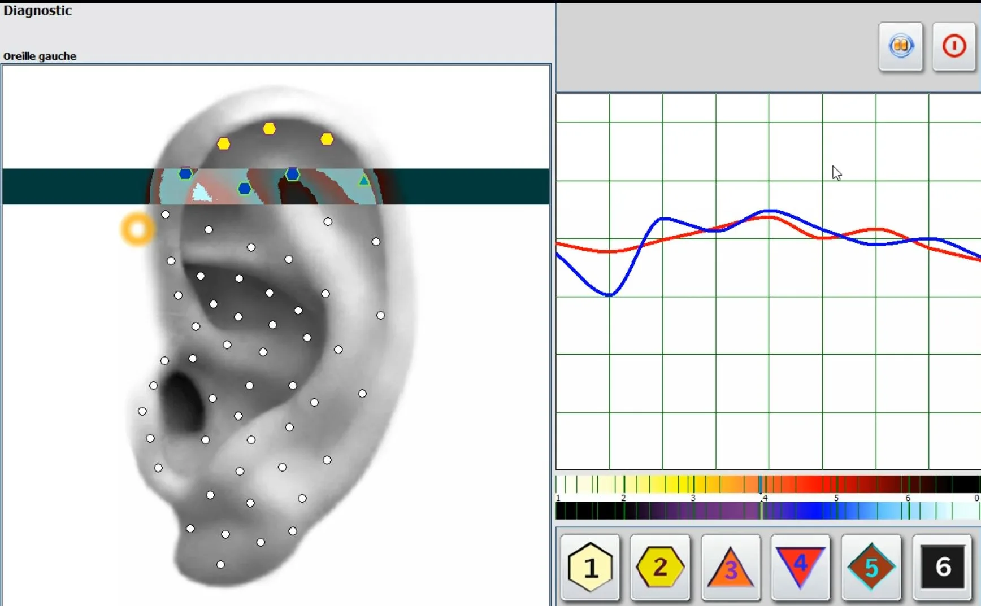
Task: Click the lowest white point on the earlobe
Action: coord(220,565)
